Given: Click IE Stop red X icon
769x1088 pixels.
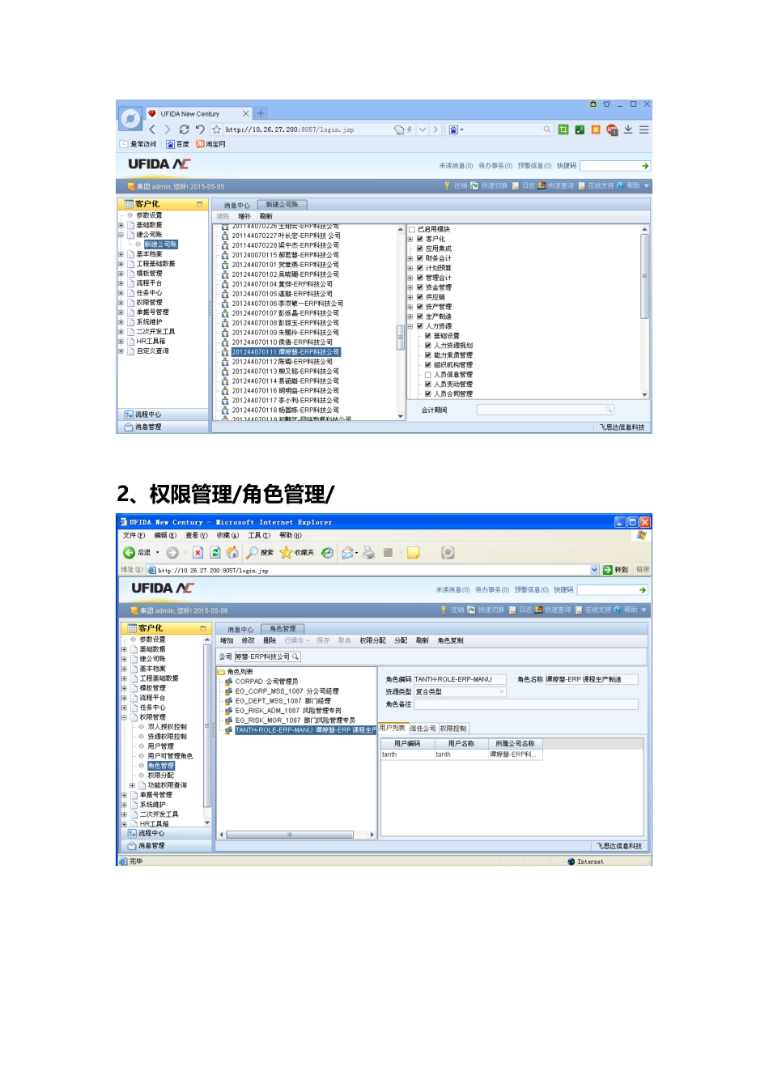Looking at the screenshot, I should pyautogui.click(x=198, y=553).
